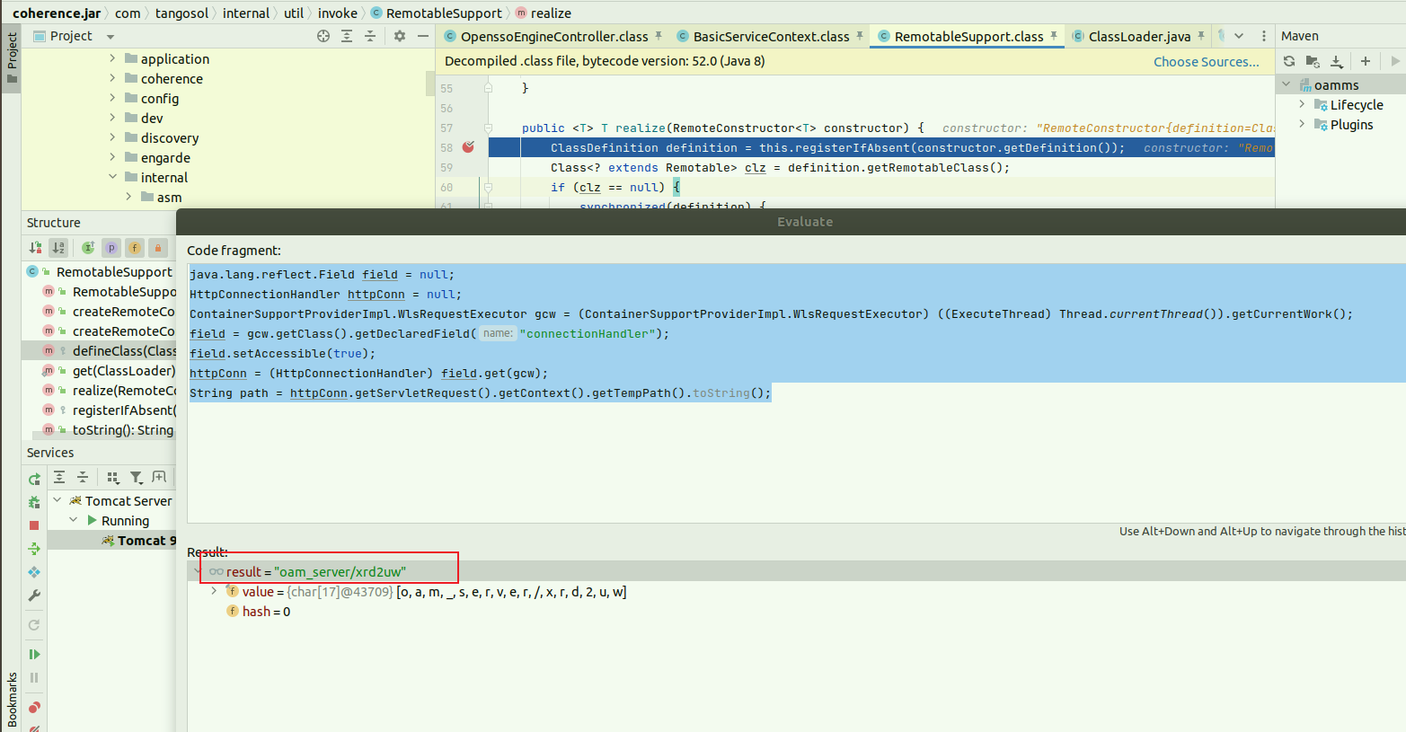Add a Maven project with the plus icon

pyautogui.click(x=1366, y=61)
